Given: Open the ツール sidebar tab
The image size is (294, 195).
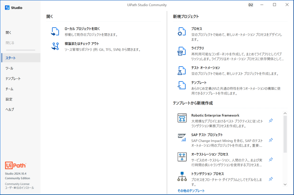Looking at the screenshot, I should (21, 68).
